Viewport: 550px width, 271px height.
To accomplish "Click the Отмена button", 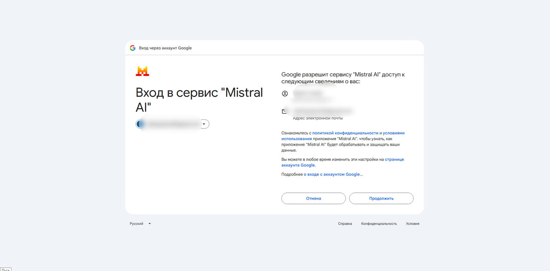I will [x=314, y=198].
